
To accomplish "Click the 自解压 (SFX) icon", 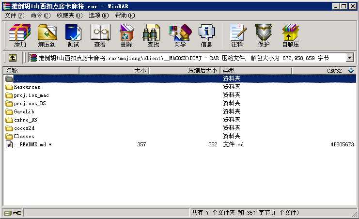I will click(291, 35).
